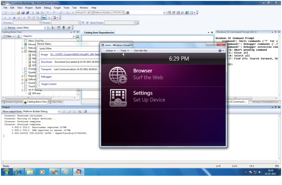This screenshot has width=282, height=185.
Task: Click the green device connectivity icon
Action: (64, 28)
